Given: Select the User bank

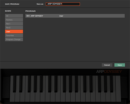Looking at the screenshot, I should [x=14, y=32].
